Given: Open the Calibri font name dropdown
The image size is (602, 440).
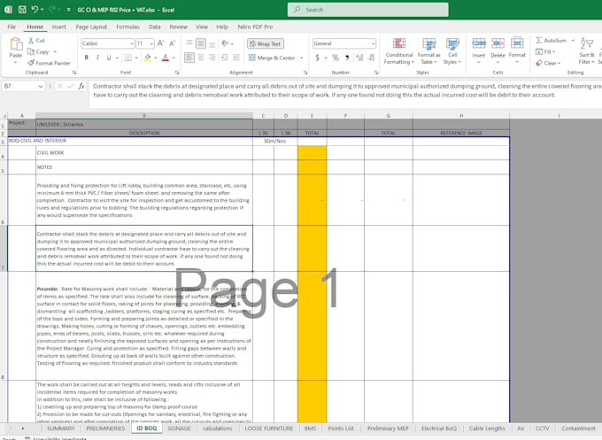Looking at the screenshot, I should click(x=132, y=43).
